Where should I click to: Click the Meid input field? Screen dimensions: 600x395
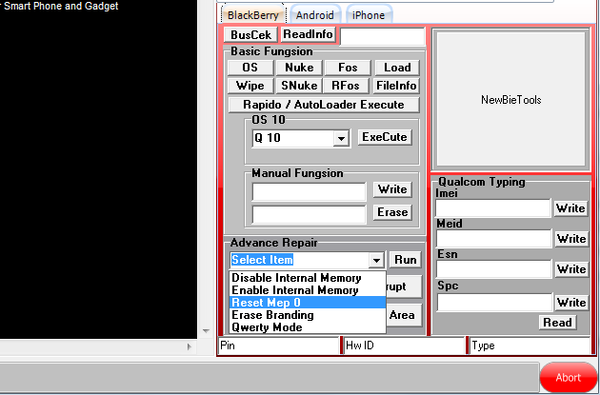(493, 239)
